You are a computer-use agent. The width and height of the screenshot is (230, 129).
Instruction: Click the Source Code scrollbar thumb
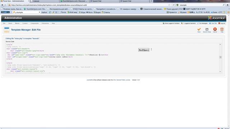220,57
